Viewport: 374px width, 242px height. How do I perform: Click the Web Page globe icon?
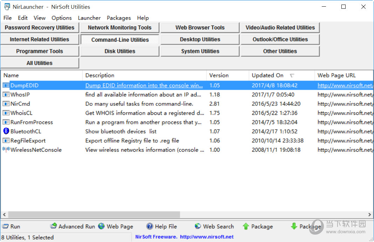[101, 226]
